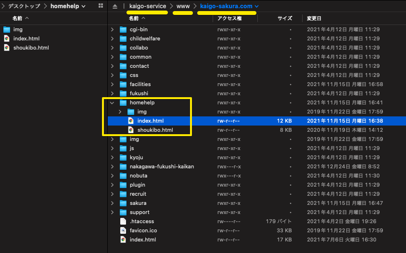Sort remote files by サイズ column header
The image size is (406, 253).
(x=285, y=18)
